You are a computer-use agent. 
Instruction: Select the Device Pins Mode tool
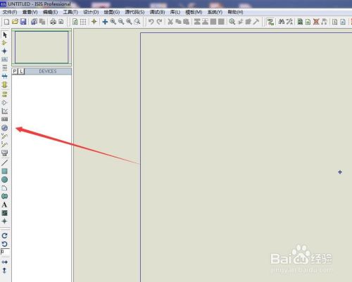tap(4, 103)
